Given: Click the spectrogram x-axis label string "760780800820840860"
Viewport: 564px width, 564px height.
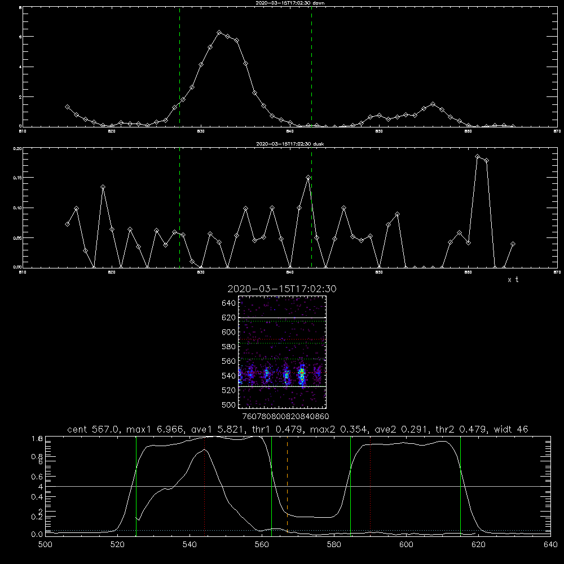Looking at the screenshot, I should tap(285, 417).
